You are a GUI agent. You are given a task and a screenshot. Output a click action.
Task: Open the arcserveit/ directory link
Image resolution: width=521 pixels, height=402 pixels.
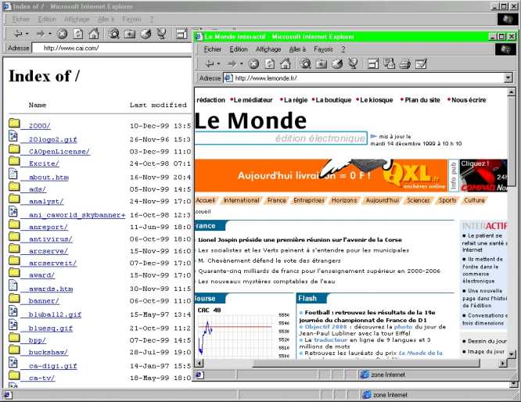(53, 263)
